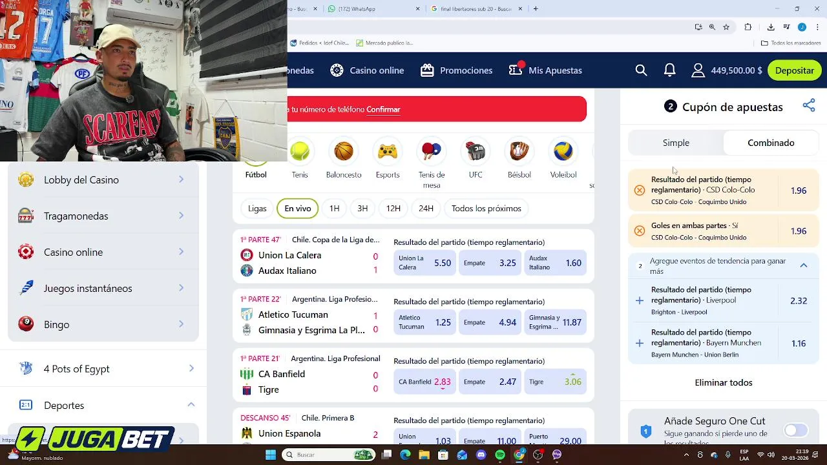
Task: Open the site search magnifier icon
Action: point(641,70)
